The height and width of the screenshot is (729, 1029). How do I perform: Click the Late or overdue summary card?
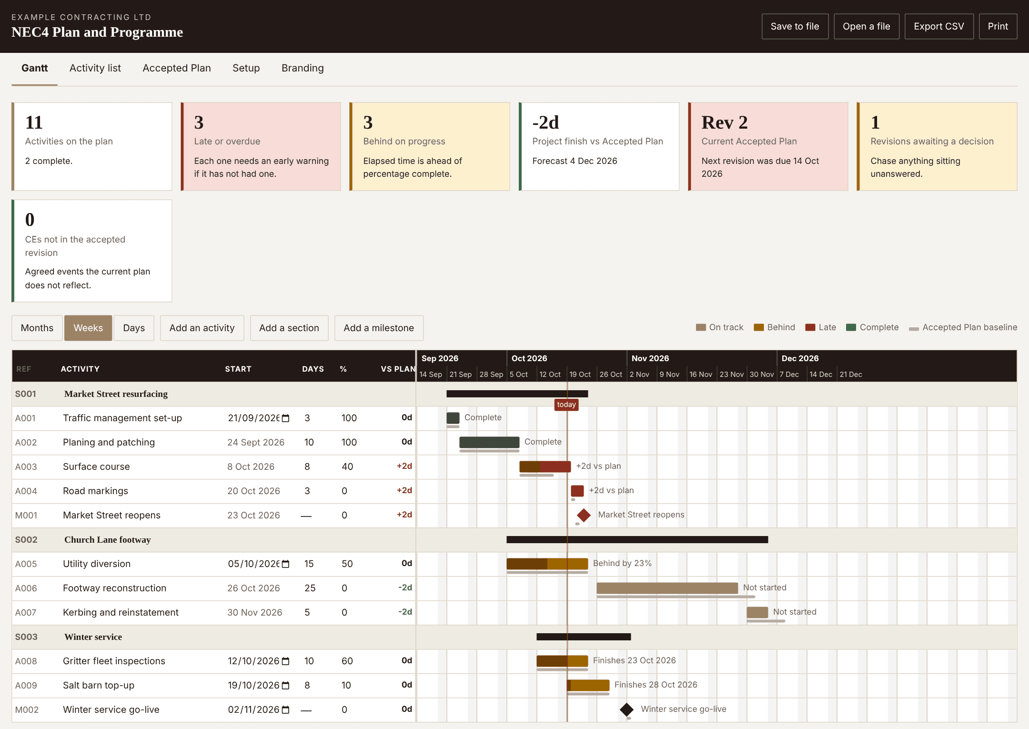coord(261,147)
